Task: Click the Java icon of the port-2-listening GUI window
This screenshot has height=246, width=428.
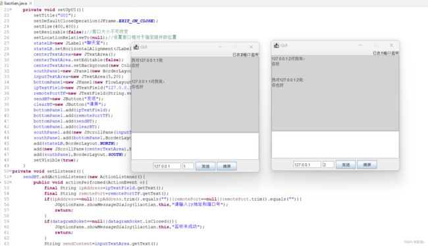Action: click(x=136, y=47)
